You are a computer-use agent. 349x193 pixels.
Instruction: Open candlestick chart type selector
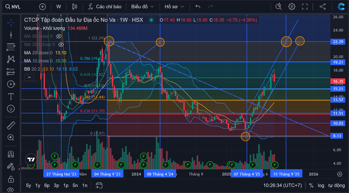click(75, 7)
